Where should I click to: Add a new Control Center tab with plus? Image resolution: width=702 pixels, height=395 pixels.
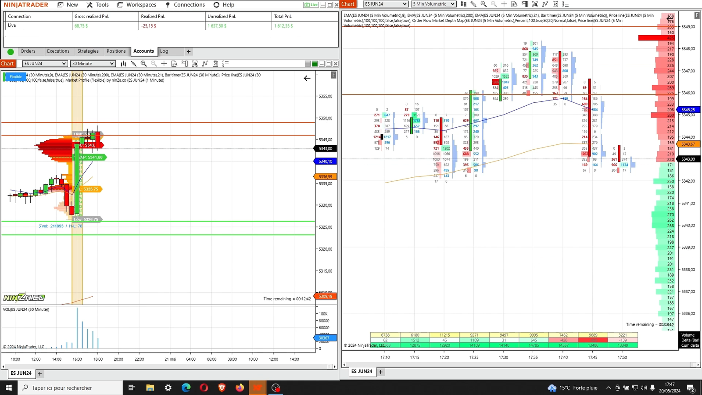point(189,52)
